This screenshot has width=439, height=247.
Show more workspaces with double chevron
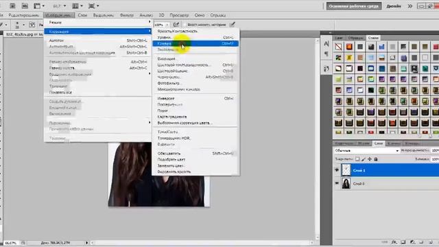410,6
